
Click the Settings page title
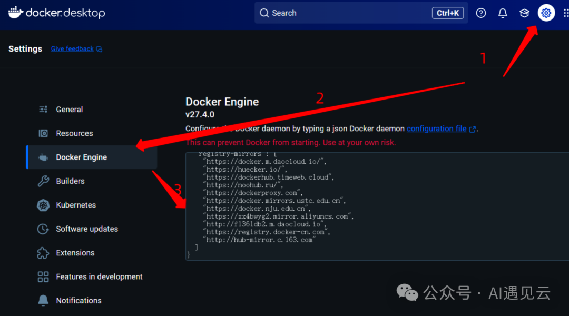point(25,49)
